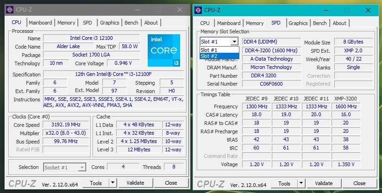Screen dimensions: 382x193
Task: Click the JEDEC #9 CAS# Latency cell 18.0
Action: tap(257, 114)
